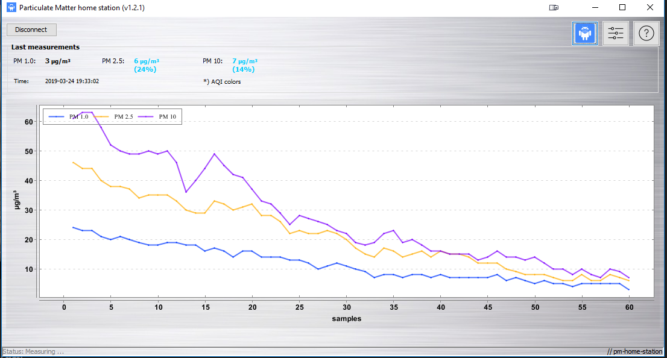667x358 pixels.
Task: Close the Particulate Matter home station window
Action: pyautogui.click(x=650, y=8)
